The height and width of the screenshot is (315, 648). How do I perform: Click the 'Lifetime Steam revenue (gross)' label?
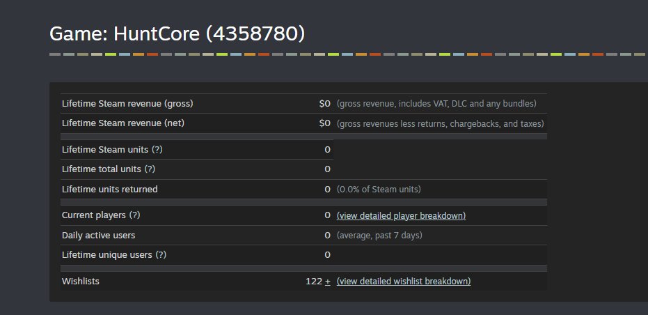tap(127, 103)
